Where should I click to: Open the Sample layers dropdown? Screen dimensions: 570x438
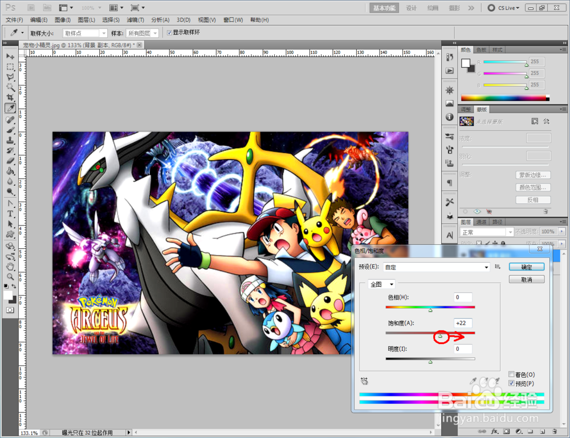(142, 33)
